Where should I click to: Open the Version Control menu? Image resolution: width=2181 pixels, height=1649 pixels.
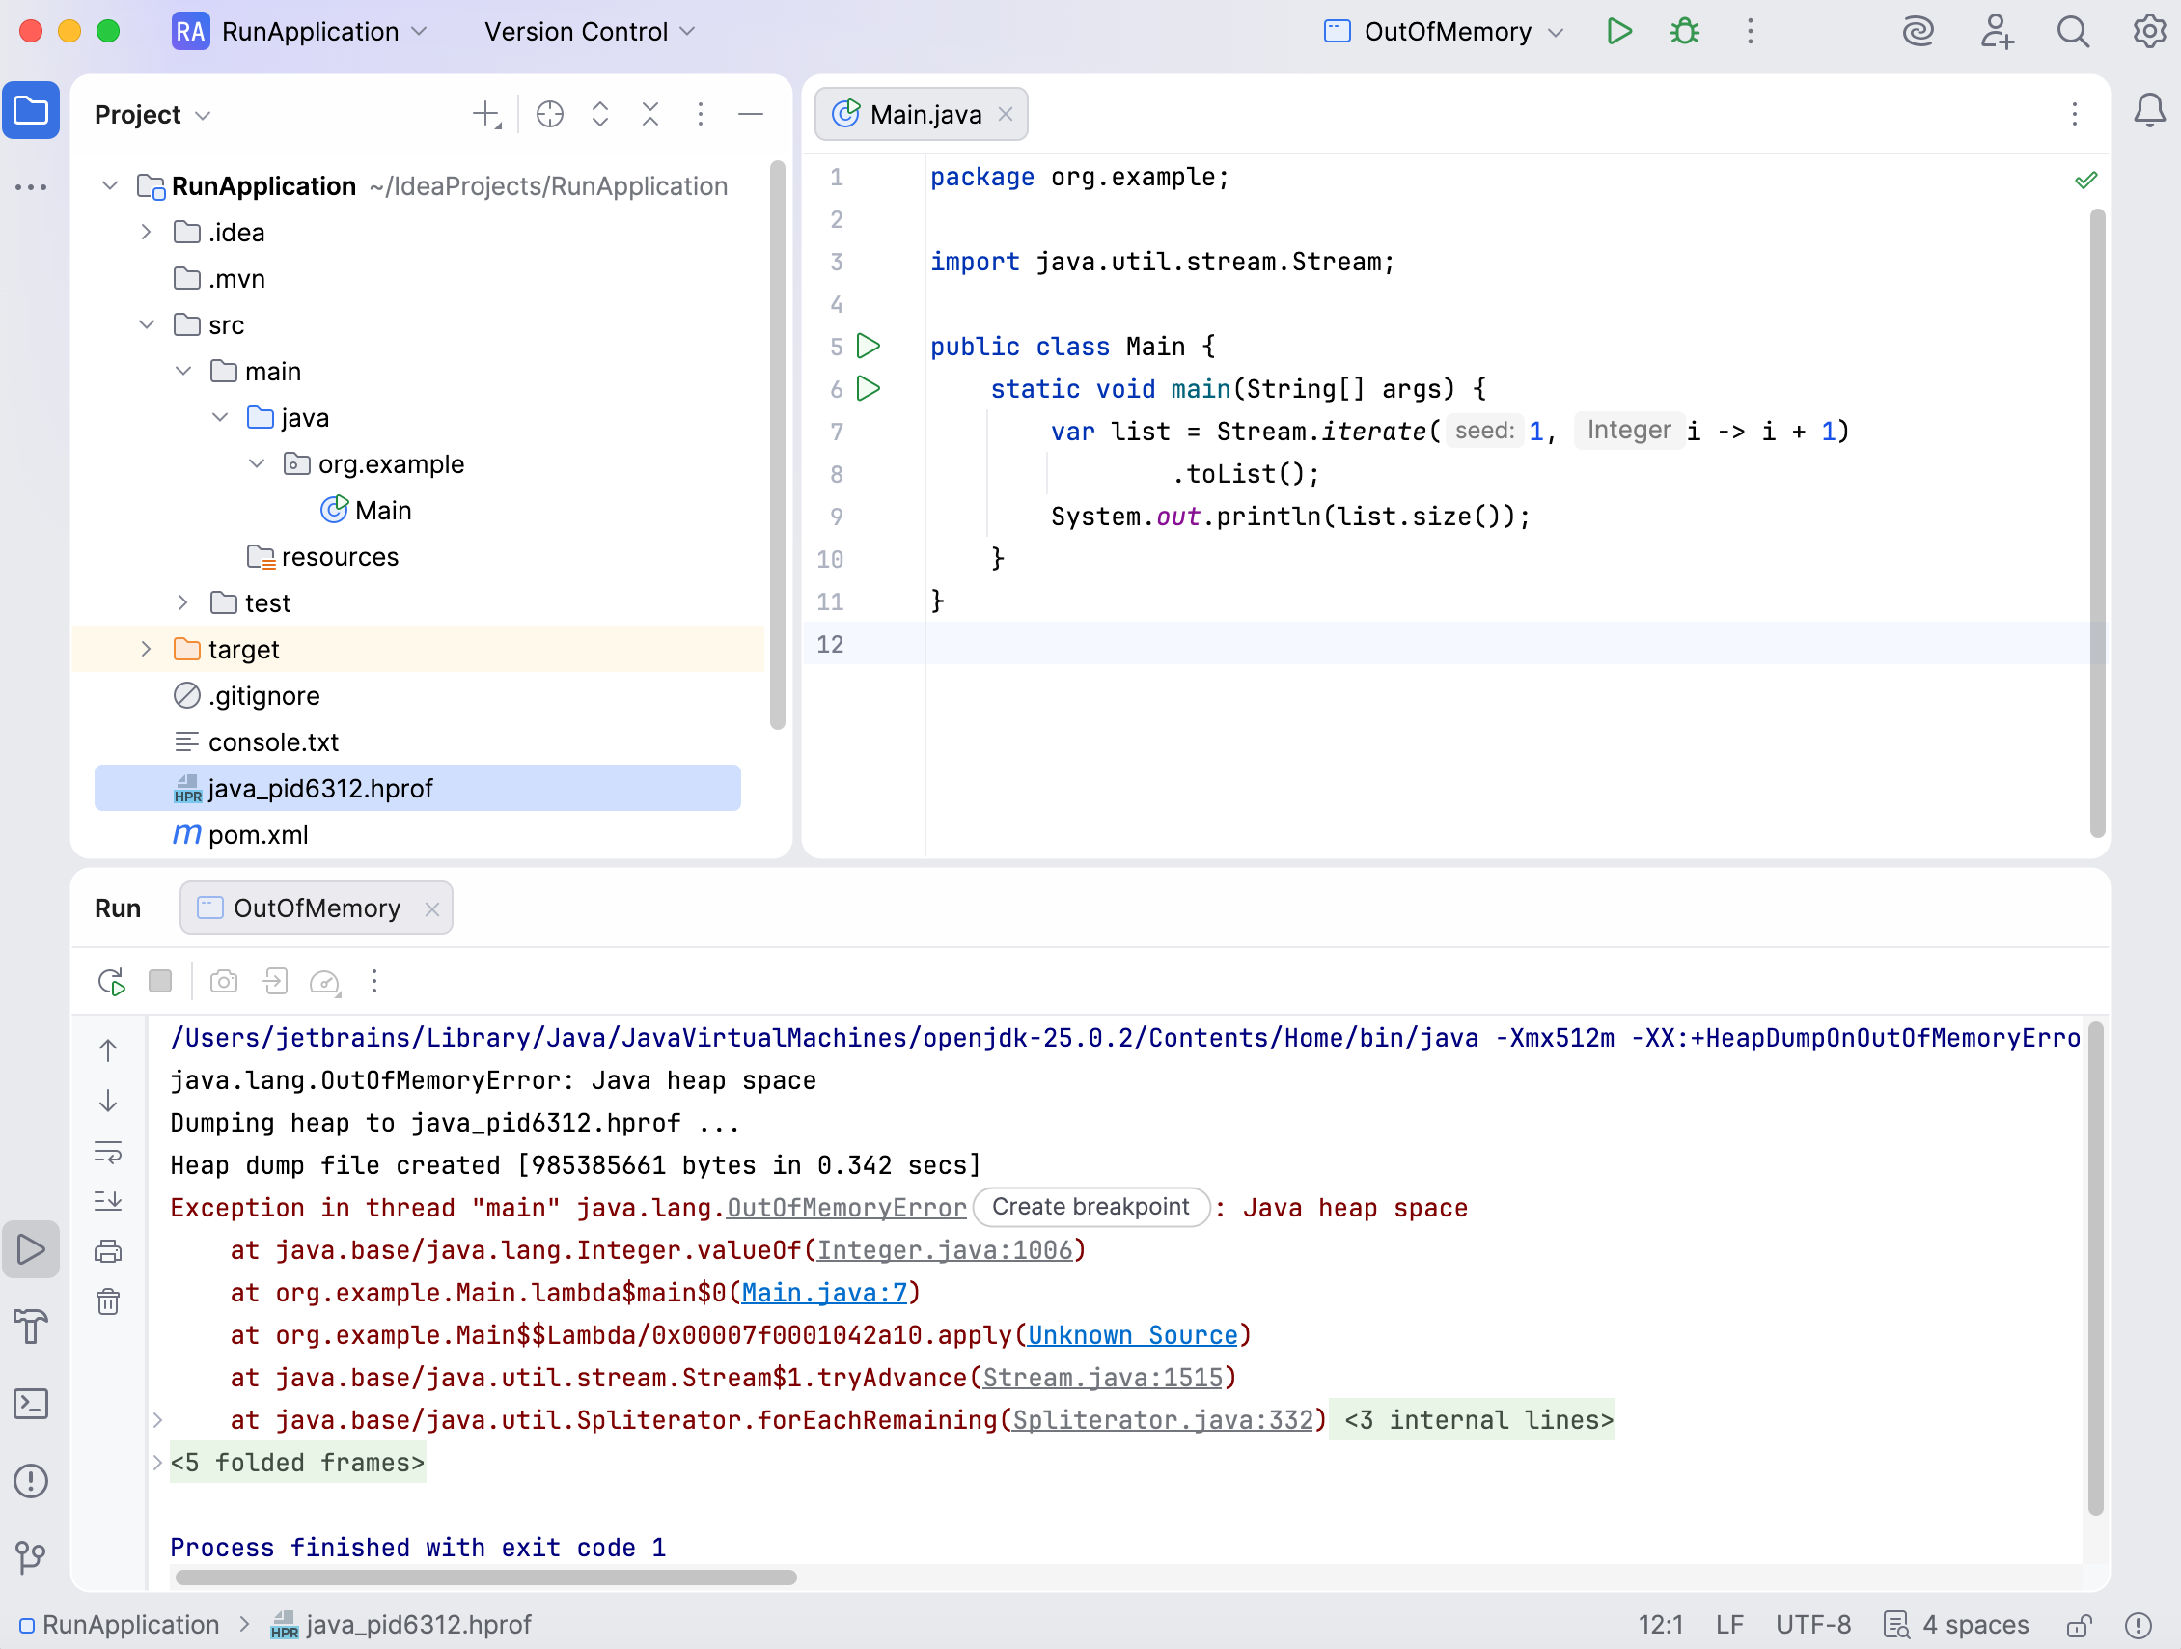pyautogui.click(x=589, y=32)
